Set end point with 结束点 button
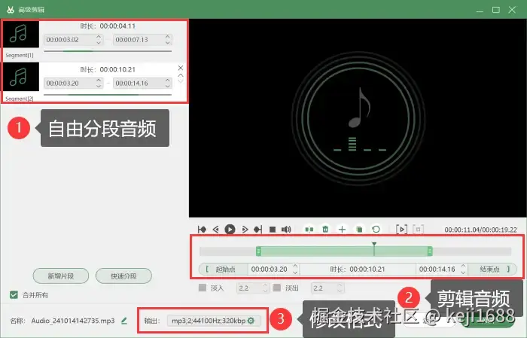 [x=492, y=269]
